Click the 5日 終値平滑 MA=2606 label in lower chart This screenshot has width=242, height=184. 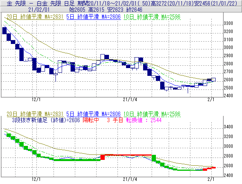click(93, 114)
